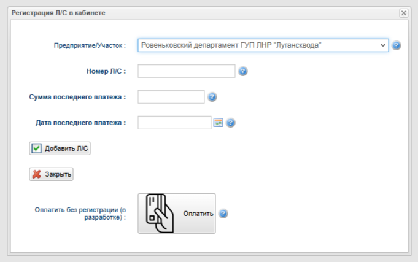The width and height of the screenshot is (418, 262).
Task: Open the calendar date picker icon
Action: coord(218,123)
